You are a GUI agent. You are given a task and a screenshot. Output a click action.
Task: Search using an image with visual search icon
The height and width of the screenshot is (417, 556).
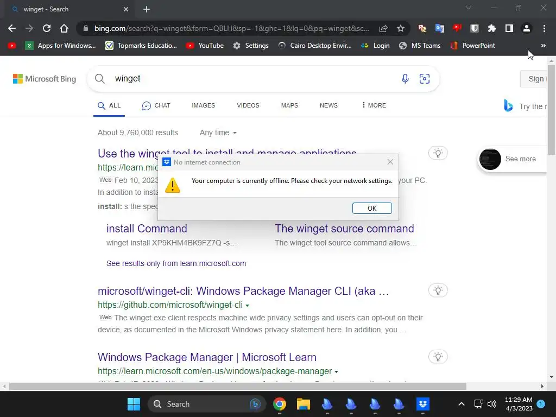tap(425, 78)
